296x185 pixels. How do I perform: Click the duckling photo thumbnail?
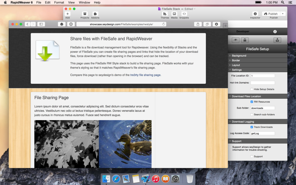[x=125, y=144]
